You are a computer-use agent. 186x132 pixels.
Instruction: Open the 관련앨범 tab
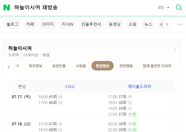pos(126,66)
